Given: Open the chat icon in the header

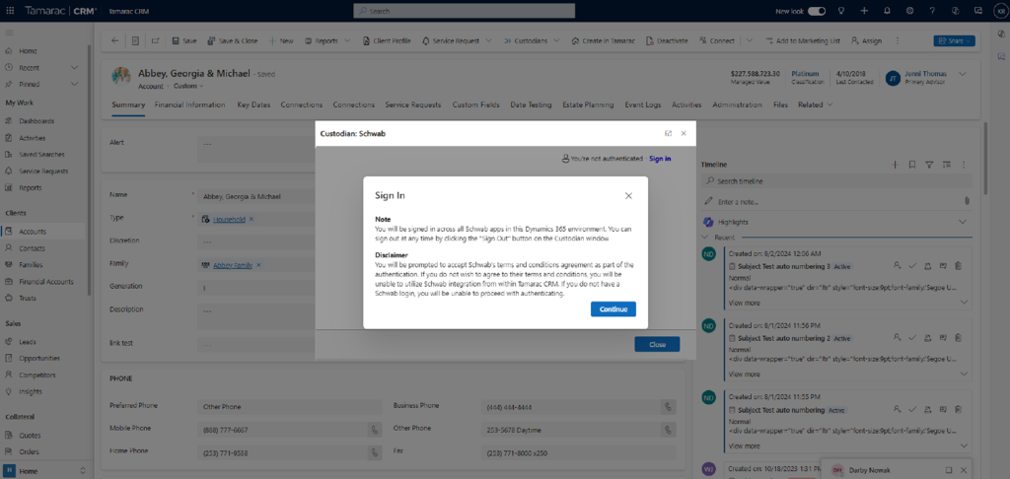Looking at the screenshot, I should (977, 11).
